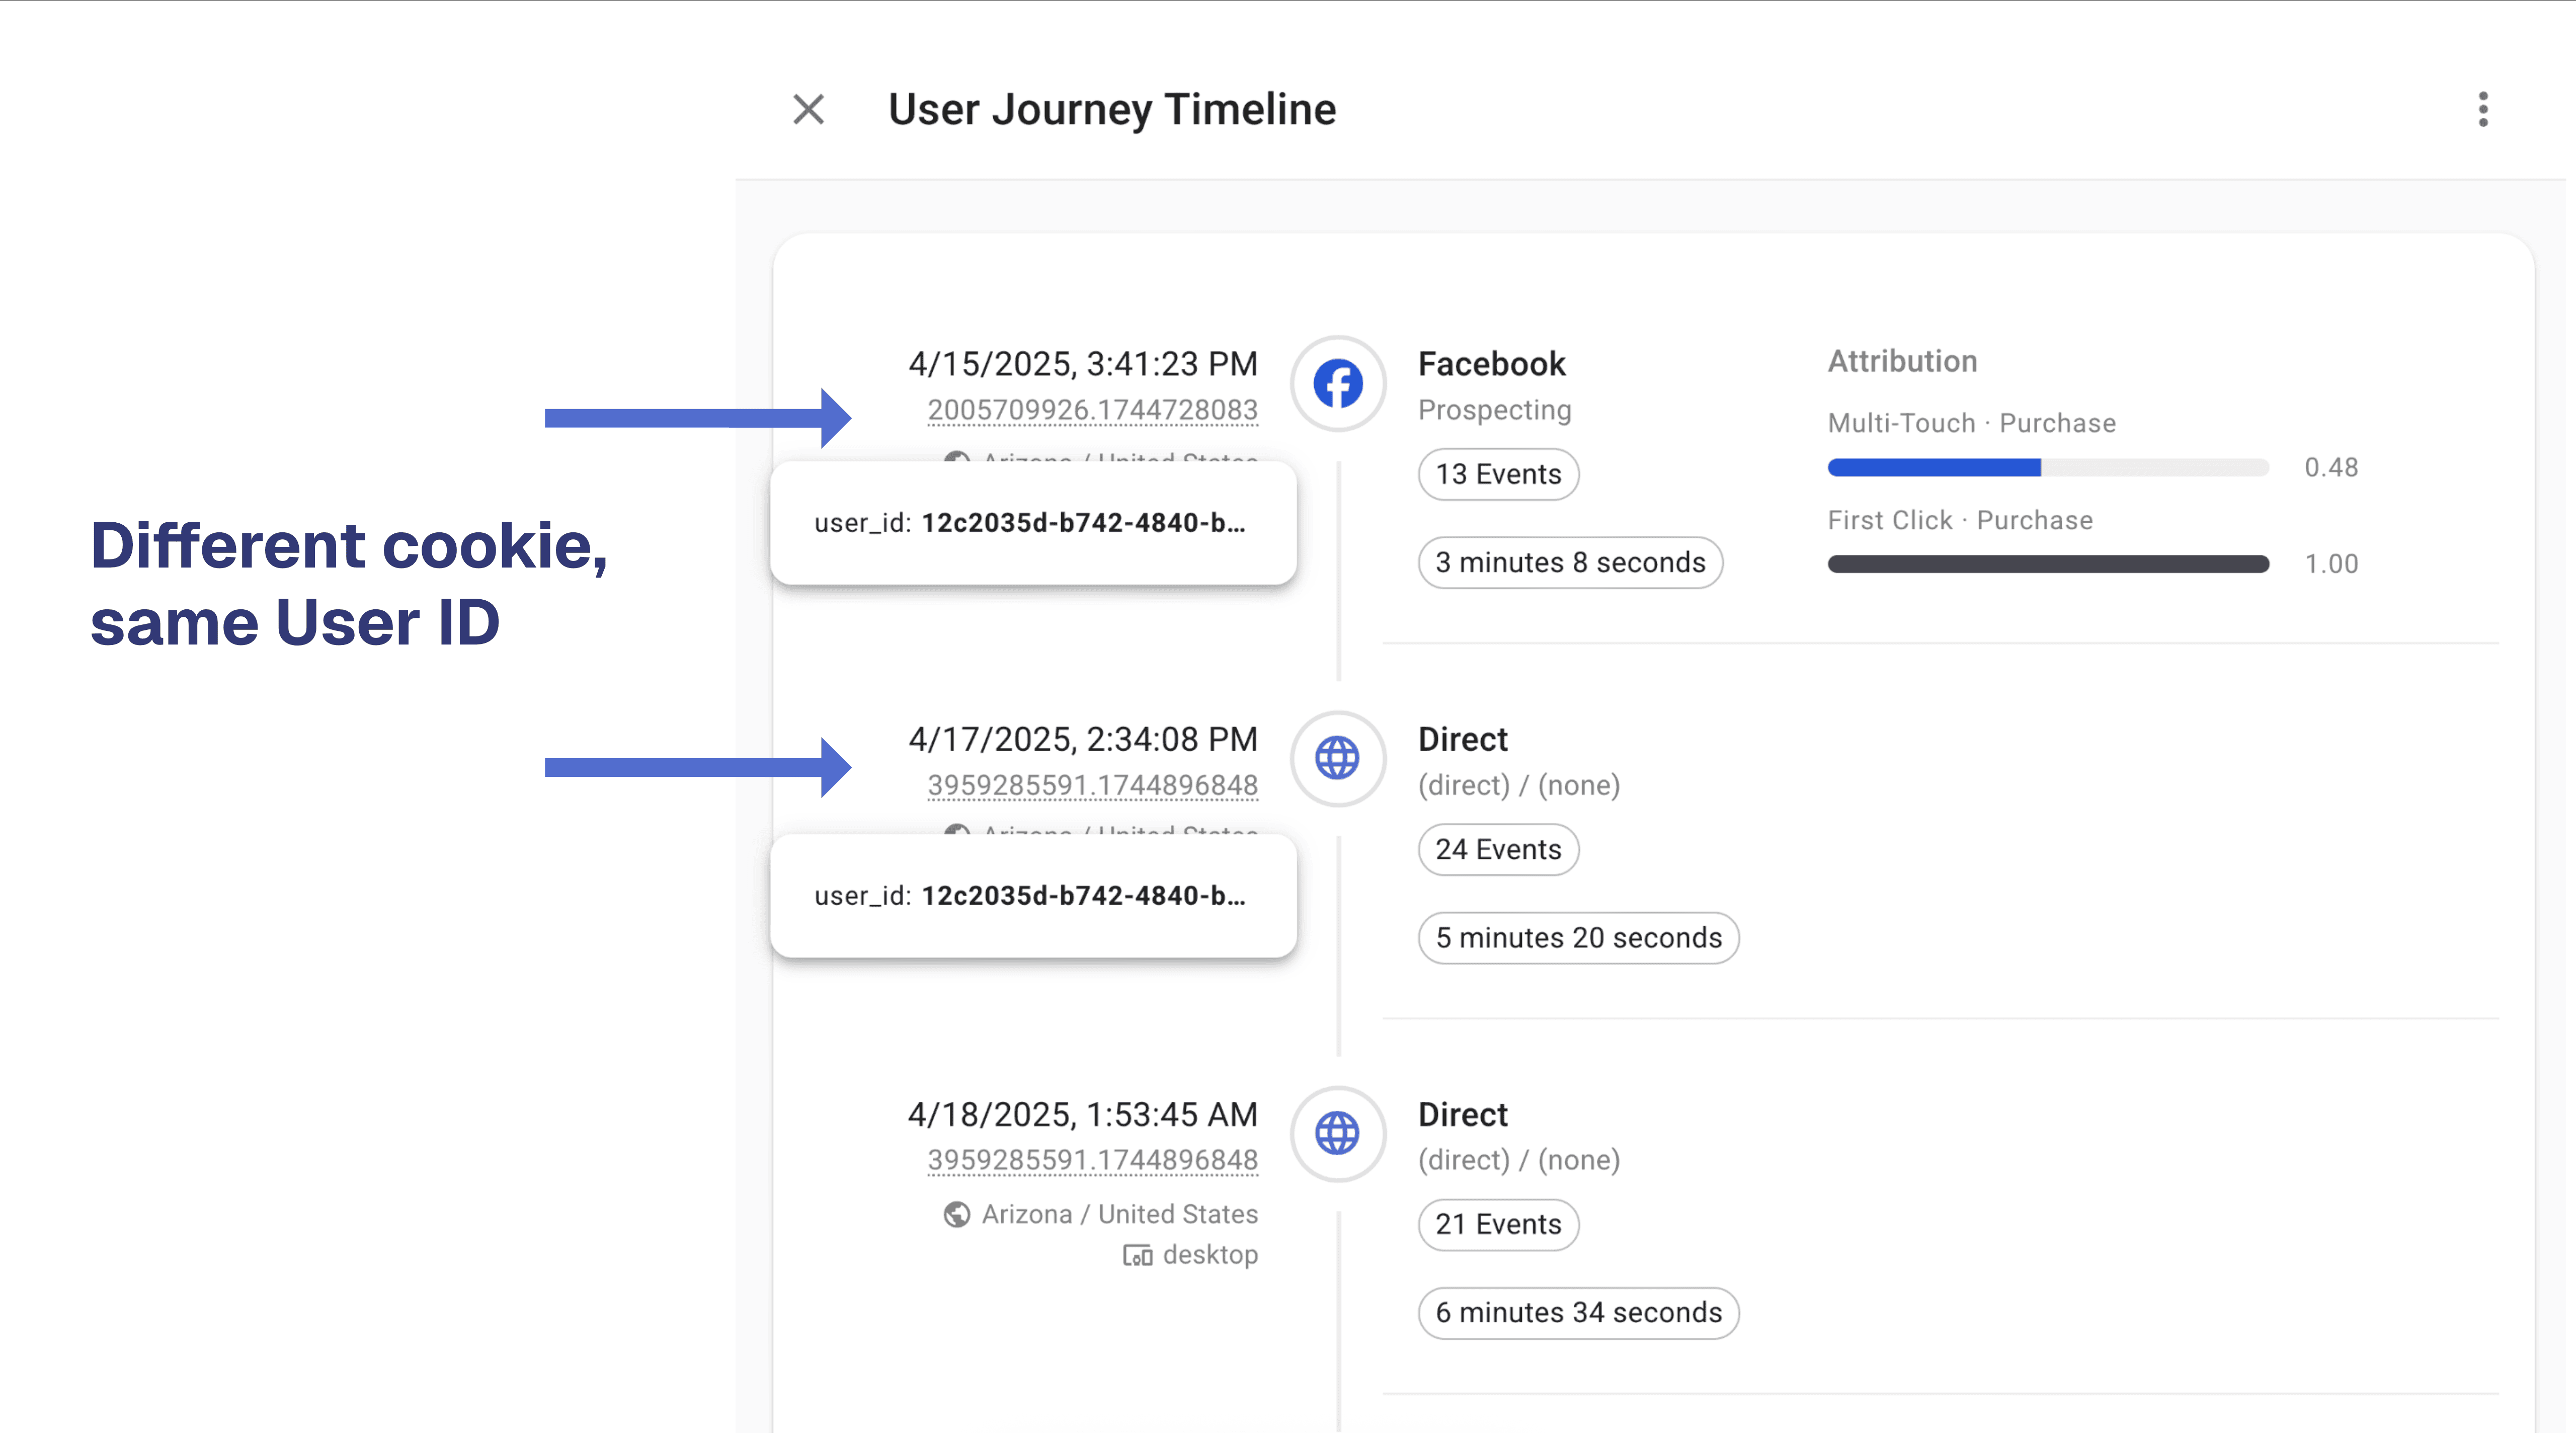Click the globe icon on the 4/17 Direct entry

pos(1337,759)
